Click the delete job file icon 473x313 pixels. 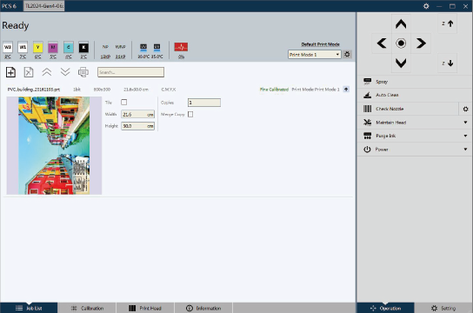pos(29,72)
